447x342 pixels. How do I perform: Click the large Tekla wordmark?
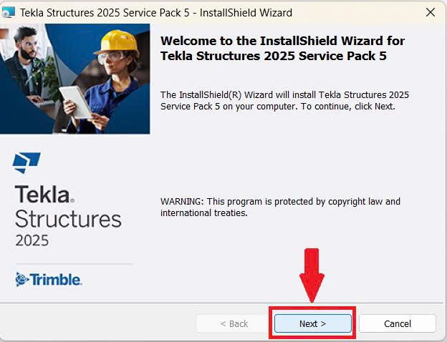(44, 195)
